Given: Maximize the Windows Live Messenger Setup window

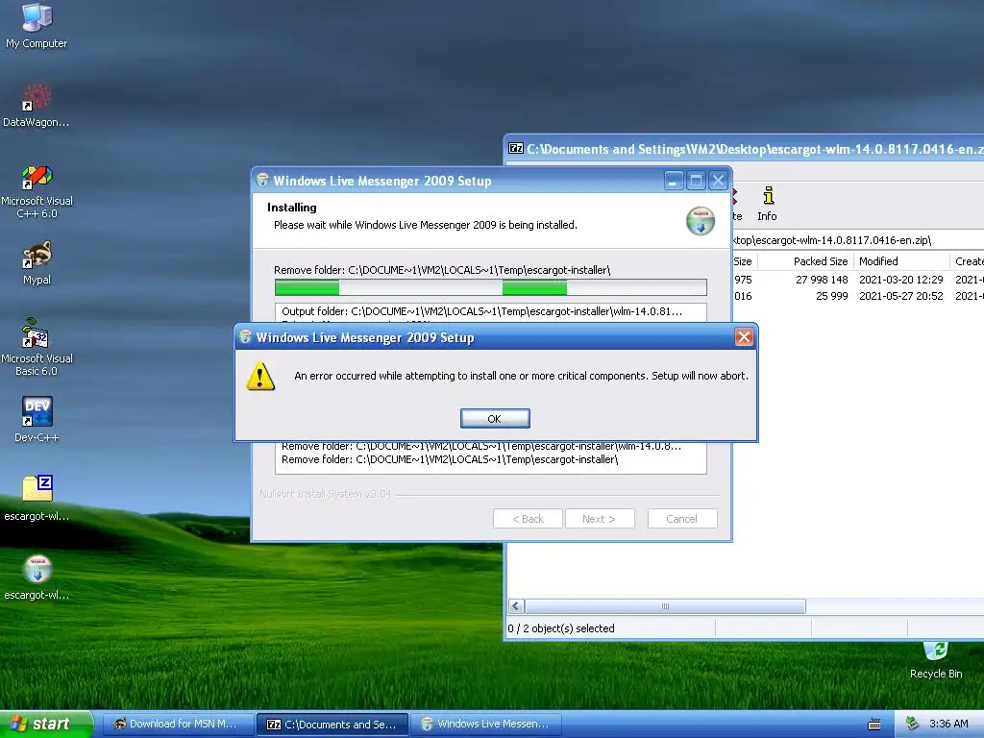Looking at the screenshot, I should (696, 181).
